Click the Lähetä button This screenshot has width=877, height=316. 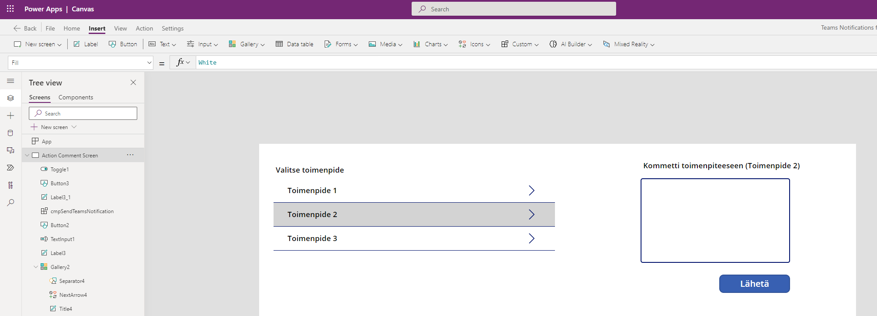[x=754, y=284]
